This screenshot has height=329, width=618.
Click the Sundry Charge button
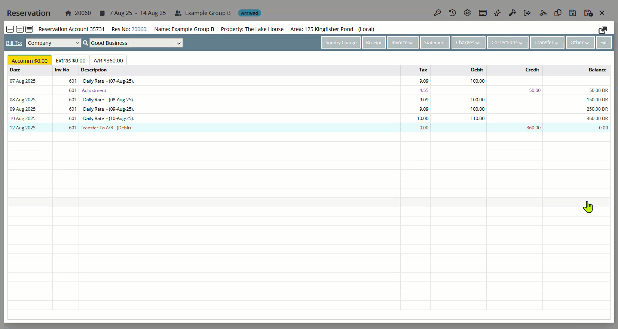point(341,43)
